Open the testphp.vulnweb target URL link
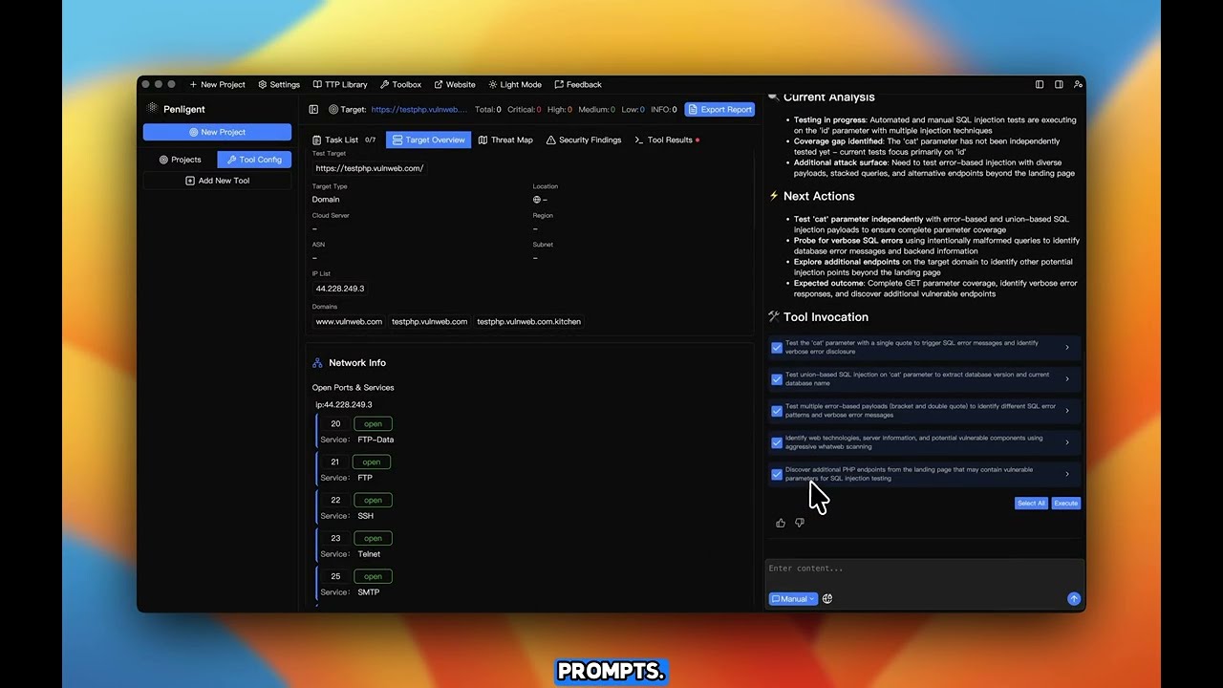1223x688 pixels. coord(418,110)
